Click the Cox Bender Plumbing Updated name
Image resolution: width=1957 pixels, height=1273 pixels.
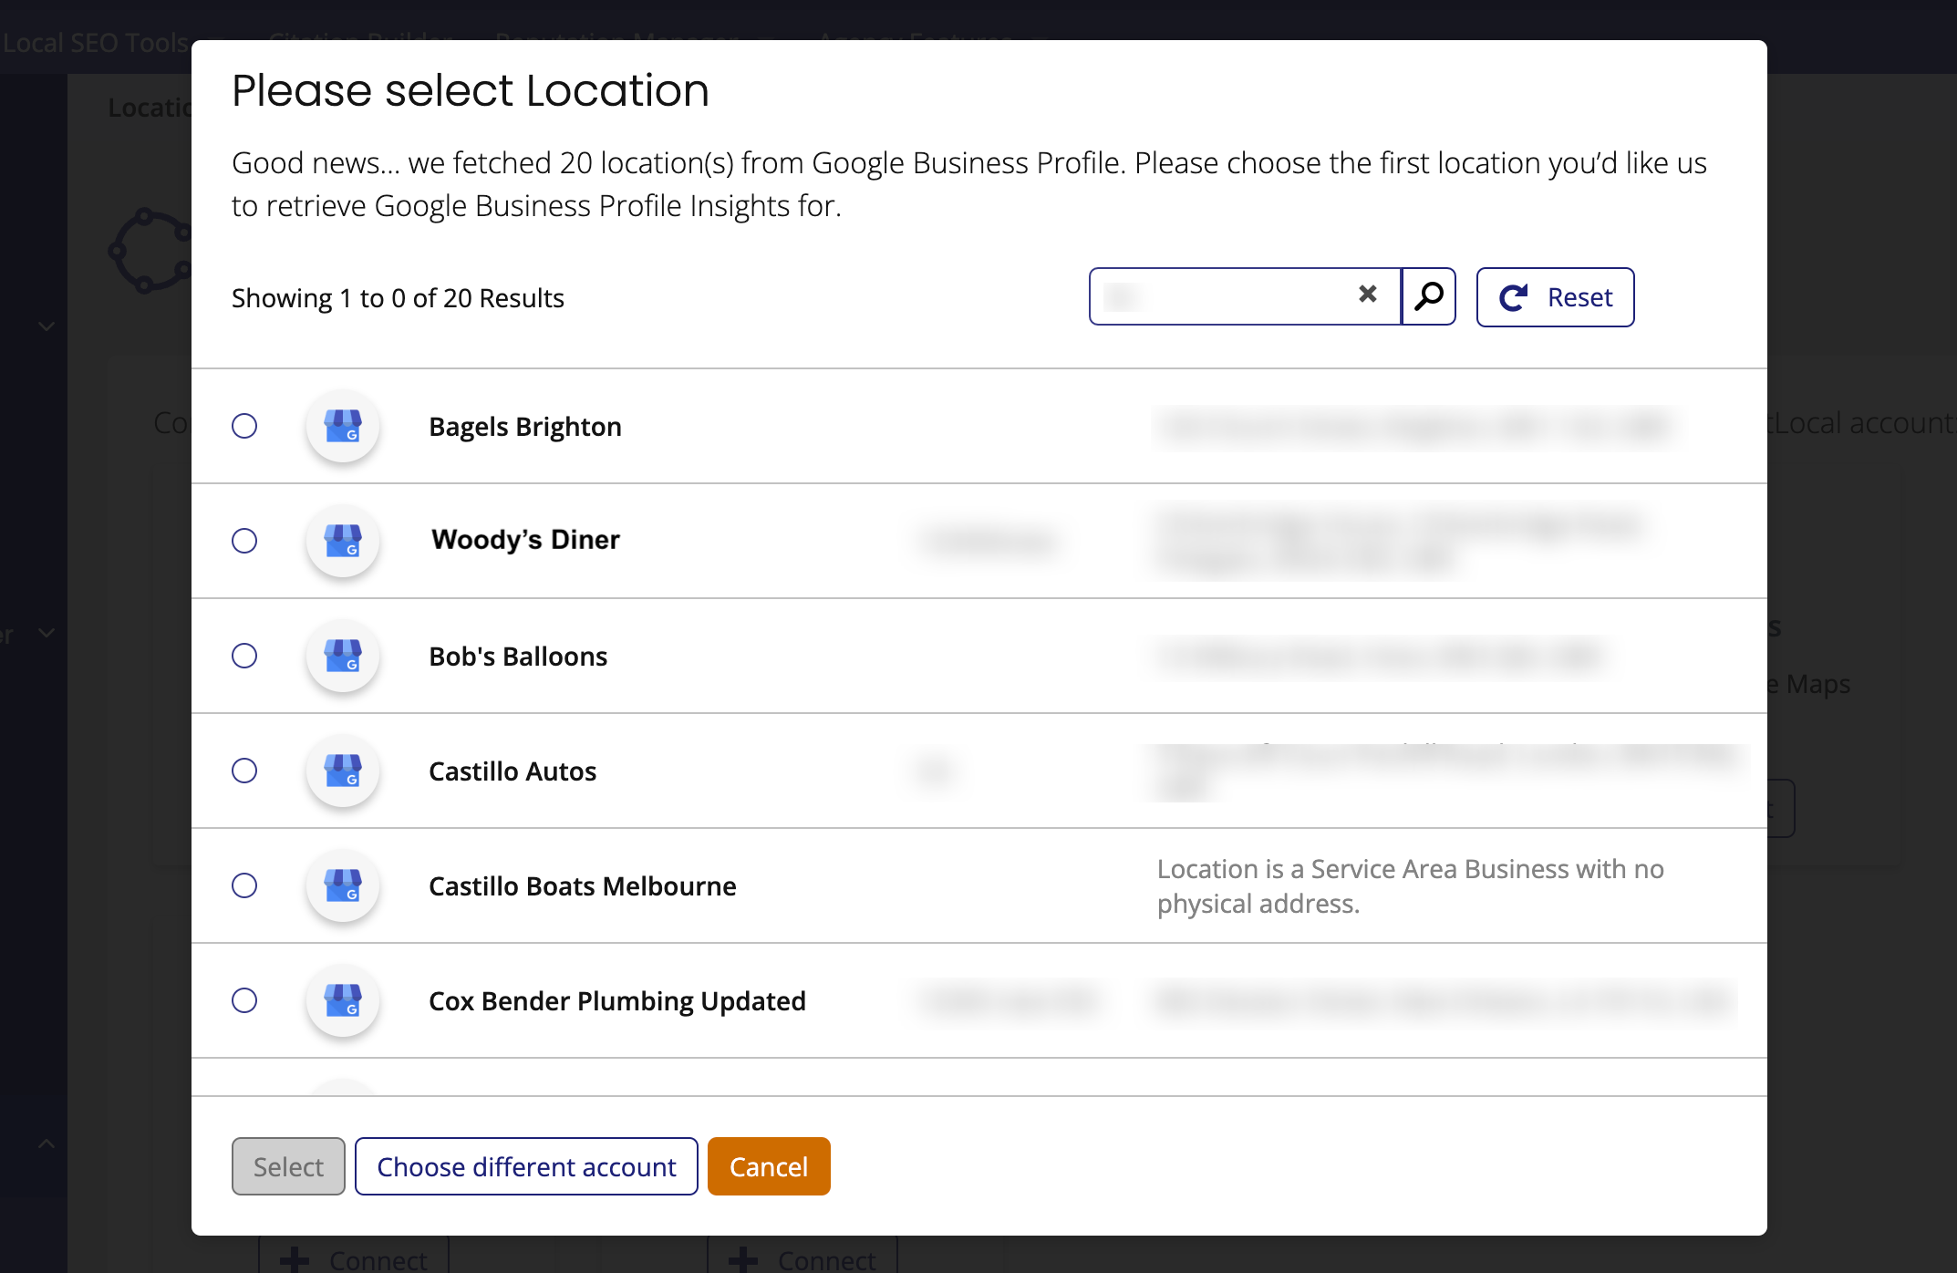coord(617,1001)
